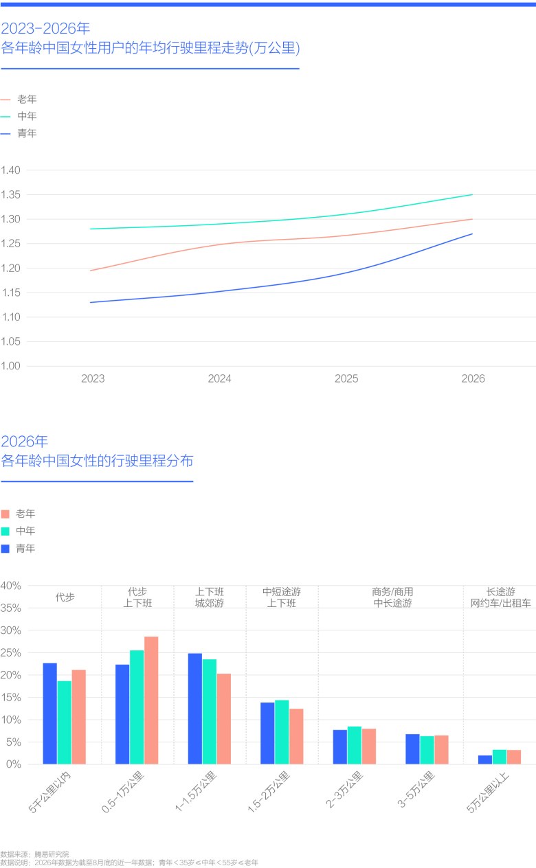This screenshot has height=868, width=536.
Task: Click the 40% y-axis label
Action: pos(11,586)
